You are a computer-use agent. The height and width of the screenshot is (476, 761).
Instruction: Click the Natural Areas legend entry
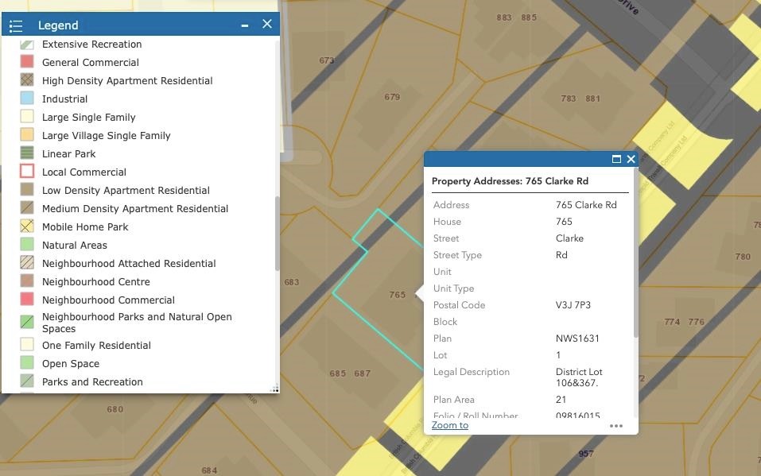point(74,246)
